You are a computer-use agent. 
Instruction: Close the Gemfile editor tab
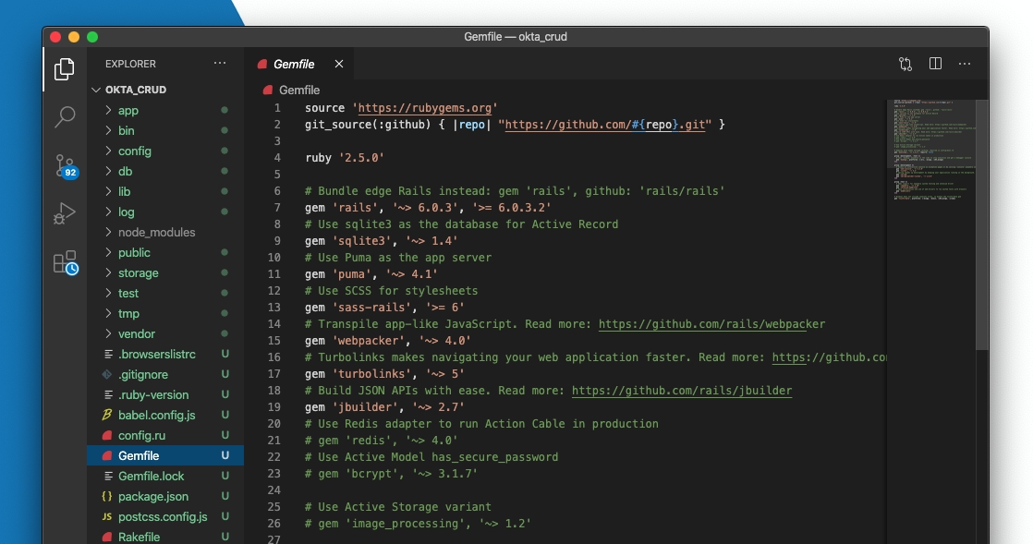coord(339,64)
